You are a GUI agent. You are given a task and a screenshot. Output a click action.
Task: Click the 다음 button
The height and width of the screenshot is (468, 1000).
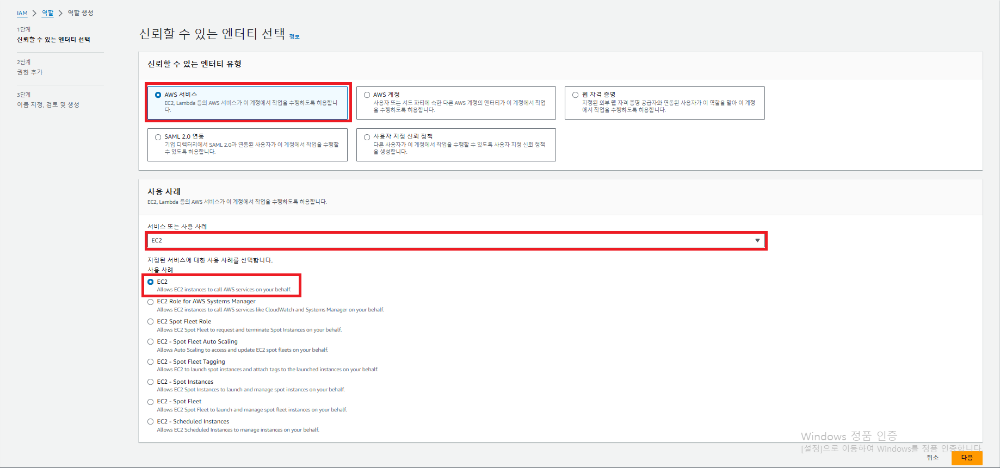tap(967, 458)
